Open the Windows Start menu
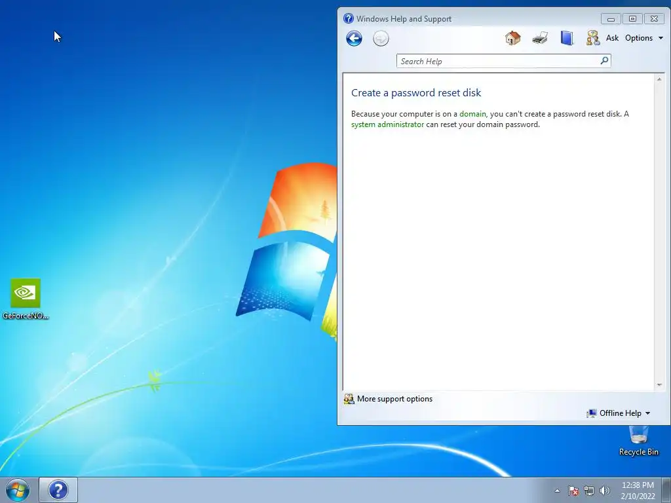Image resolution: width=671 pixels, height=503 pixels. pos(18,490)
